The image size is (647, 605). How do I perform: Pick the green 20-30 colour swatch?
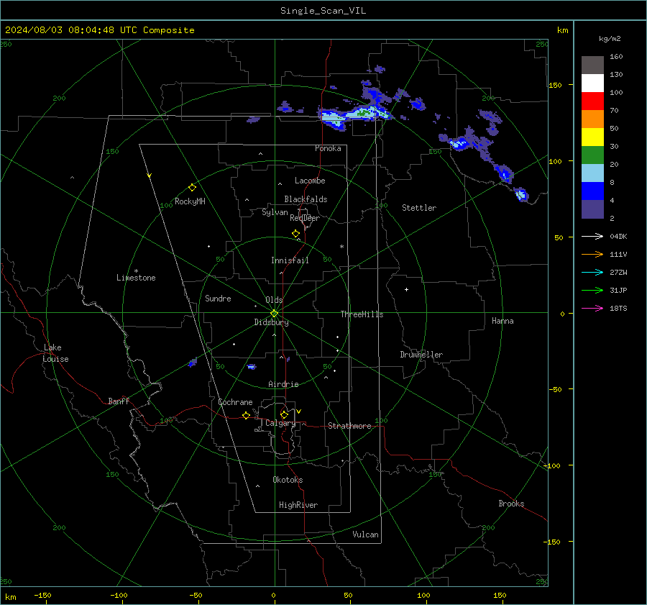pos(592,155)
